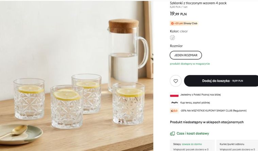
Task: Expand the Czas i koszt dostawy section
Action: [192, 134]
